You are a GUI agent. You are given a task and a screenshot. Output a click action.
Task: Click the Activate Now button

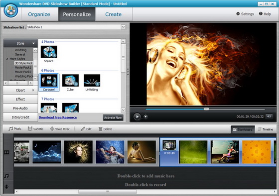113,117
